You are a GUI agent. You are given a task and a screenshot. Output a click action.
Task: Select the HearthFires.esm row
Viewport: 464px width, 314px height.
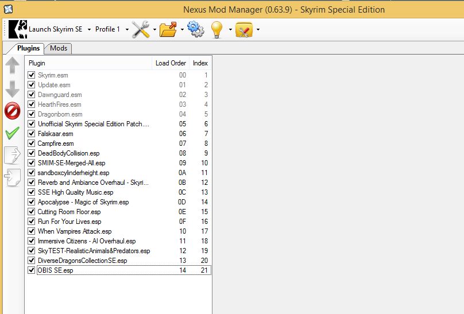tap(118, 104)
